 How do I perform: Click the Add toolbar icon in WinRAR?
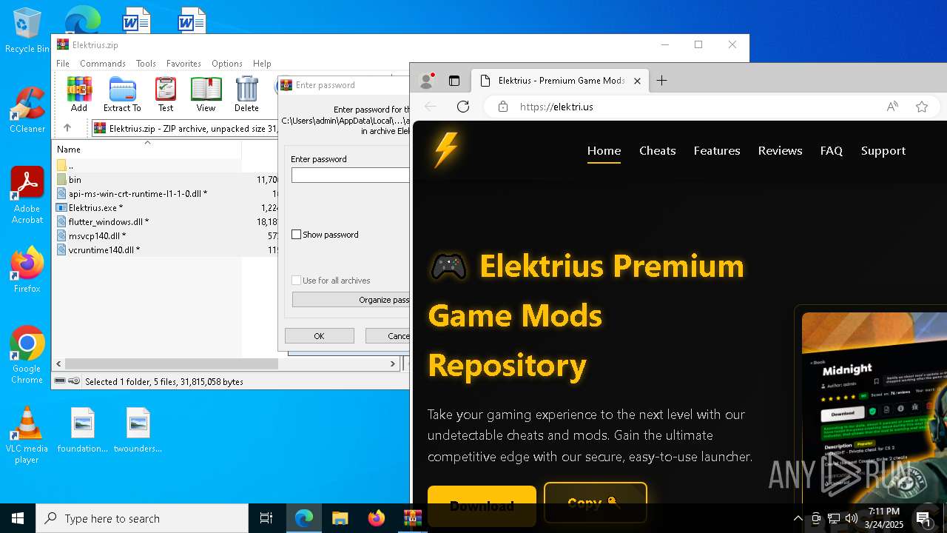coord(79,94)
